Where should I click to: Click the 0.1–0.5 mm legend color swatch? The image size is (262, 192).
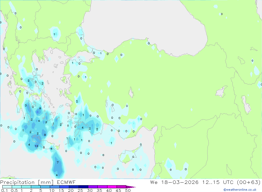tap(7, 187)
